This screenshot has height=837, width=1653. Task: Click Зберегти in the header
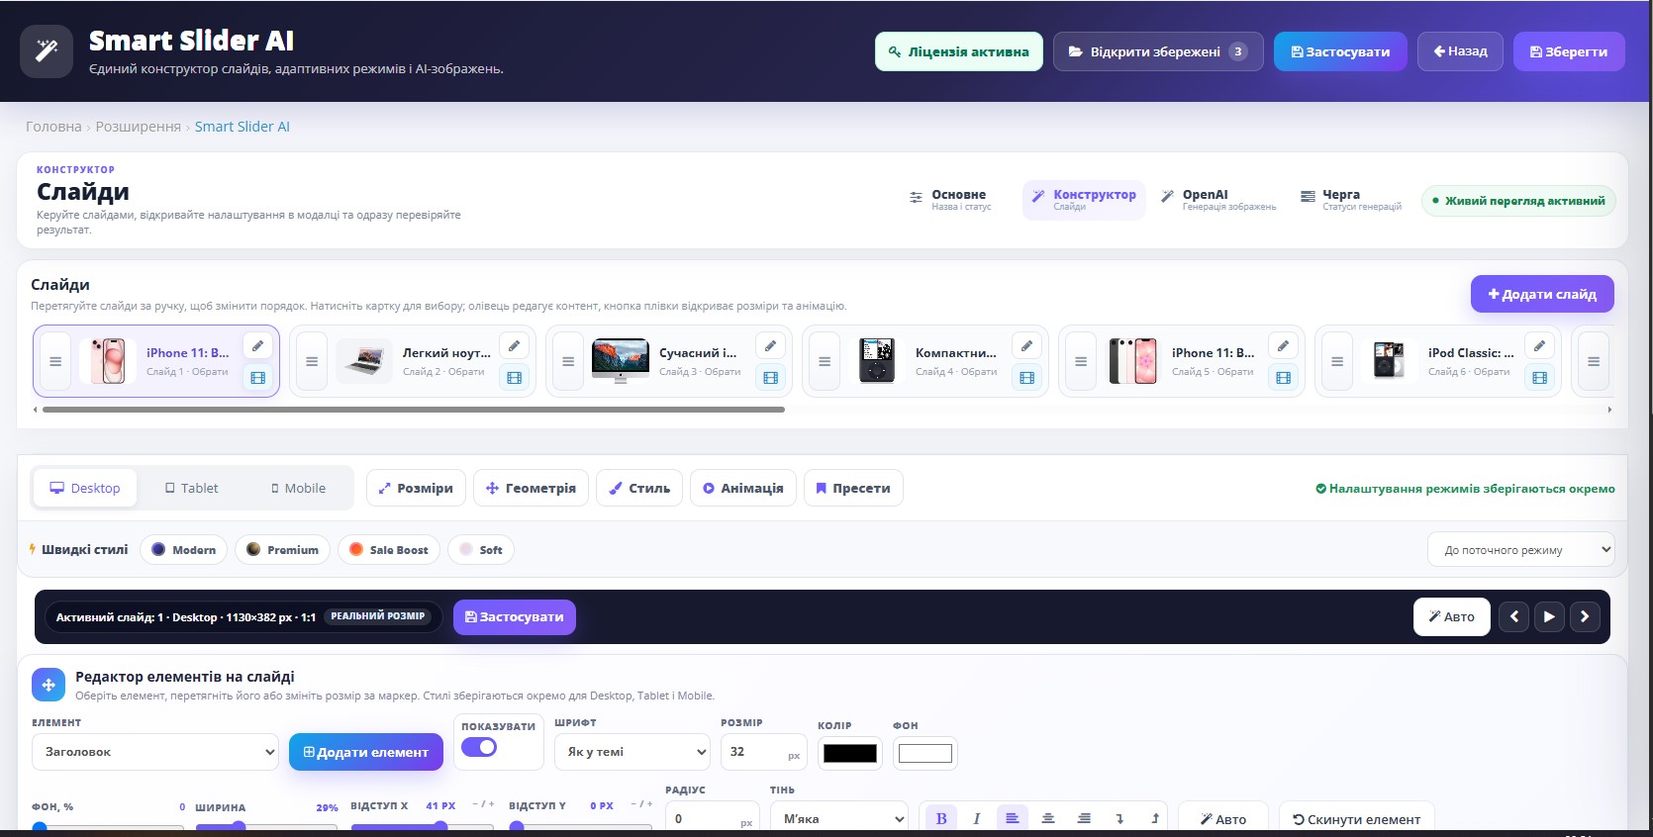(x=1569, y=51)
